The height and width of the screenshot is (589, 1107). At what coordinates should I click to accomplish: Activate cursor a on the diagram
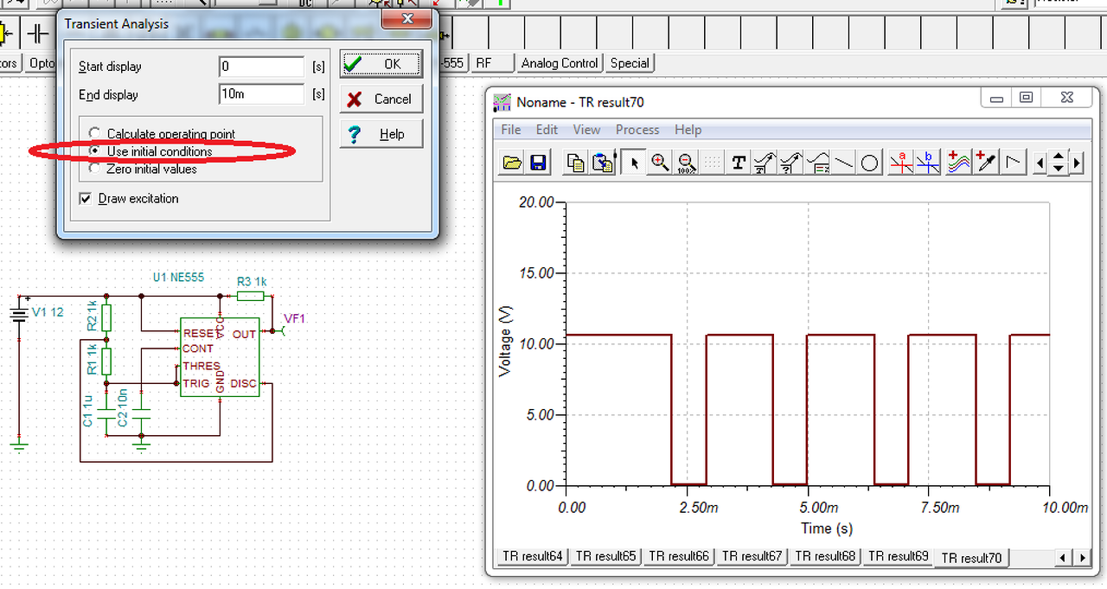click(901, 163)
